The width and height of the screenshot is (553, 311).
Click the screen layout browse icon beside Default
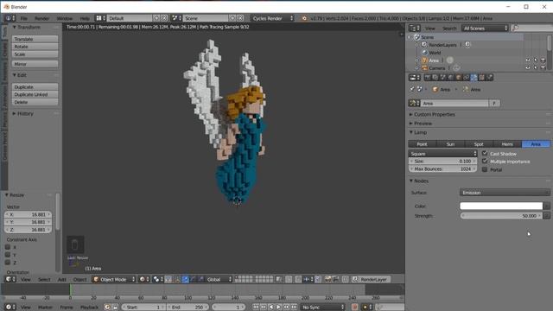coord(101,18)
